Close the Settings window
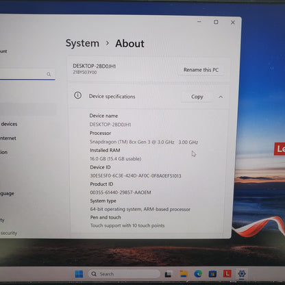Screen dimensions: 285x285 (233, 23)
